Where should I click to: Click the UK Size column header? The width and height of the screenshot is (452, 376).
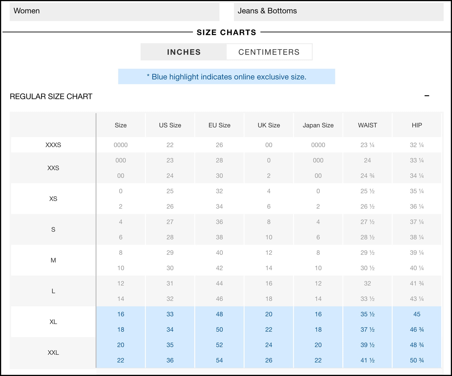[x=269, y=125]
